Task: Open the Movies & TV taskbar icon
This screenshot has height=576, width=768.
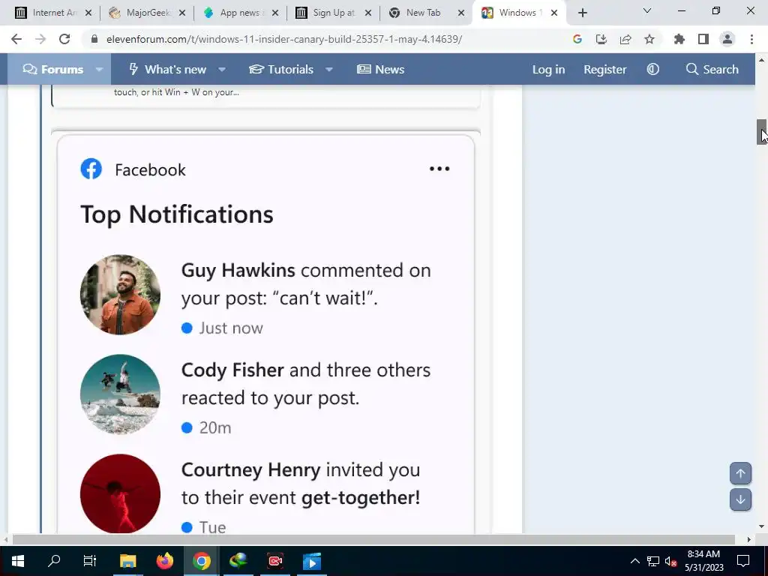Action: [x=312, y=561]
